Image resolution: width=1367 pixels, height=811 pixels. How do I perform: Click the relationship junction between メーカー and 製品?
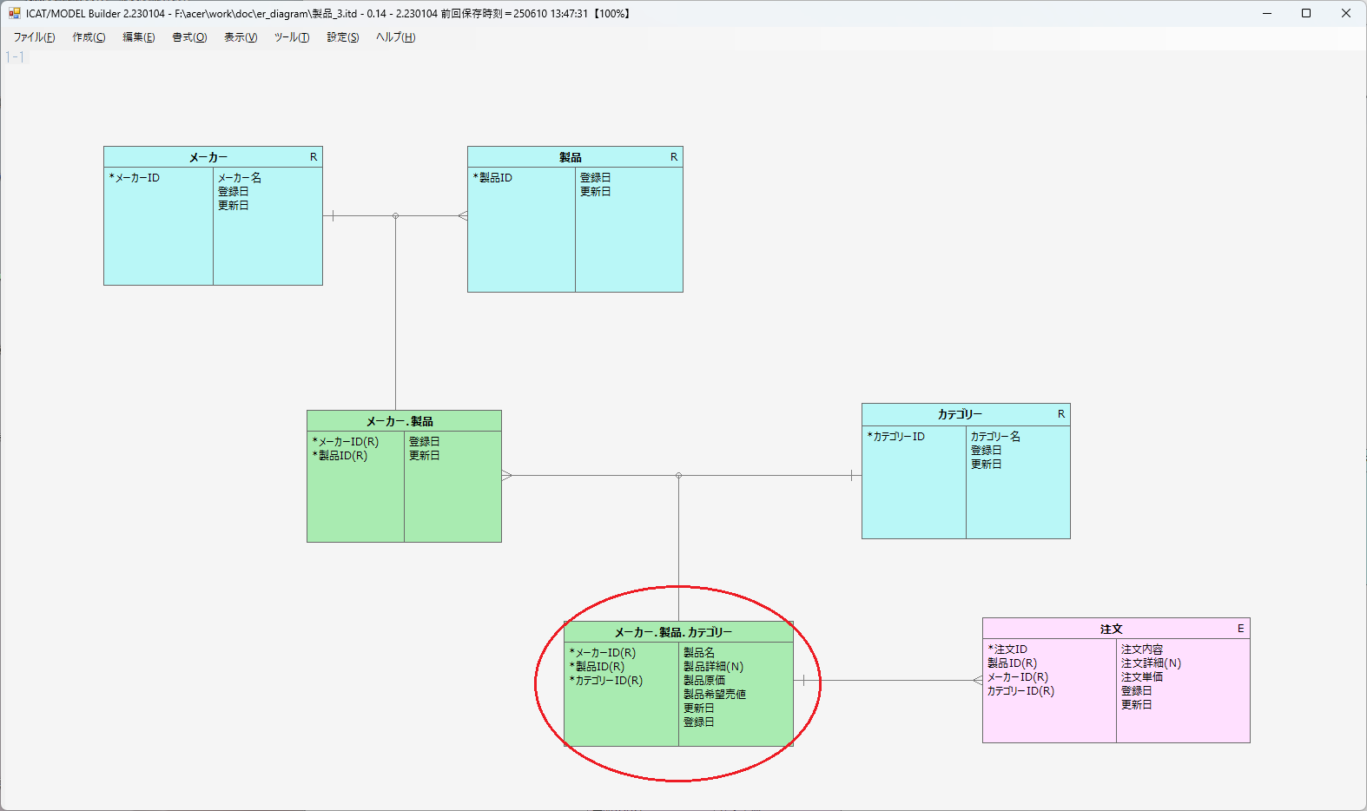click(395, 215)
